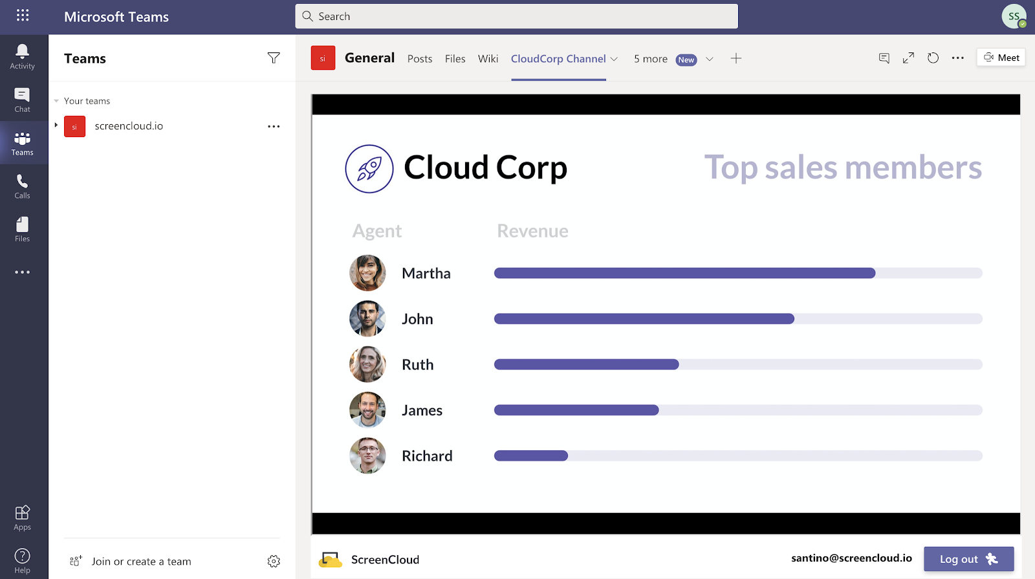1035x579 pixels.
Task: Click the General channel red avatar
Action: tap(323, 58)
